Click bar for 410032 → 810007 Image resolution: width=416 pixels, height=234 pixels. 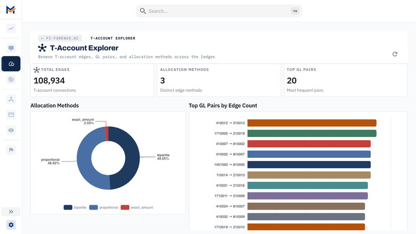tap(309, 154)
